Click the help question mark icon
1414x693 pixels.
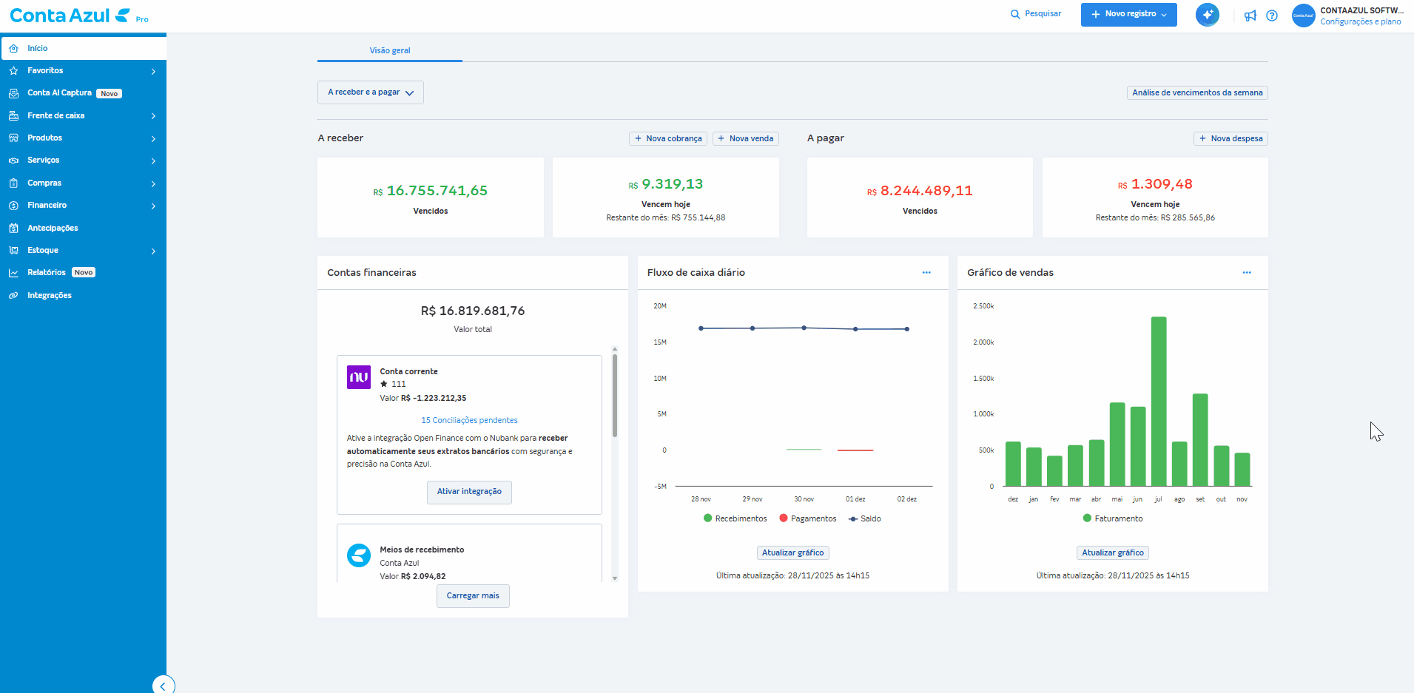(1272, 16)
